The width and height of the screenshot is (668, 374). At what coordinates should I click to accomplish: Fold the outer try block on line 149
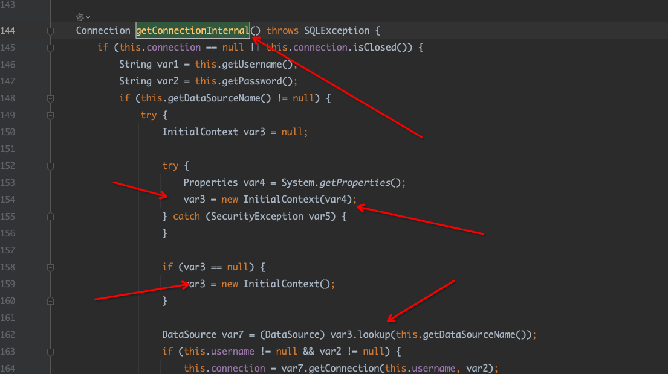point(51,115)
